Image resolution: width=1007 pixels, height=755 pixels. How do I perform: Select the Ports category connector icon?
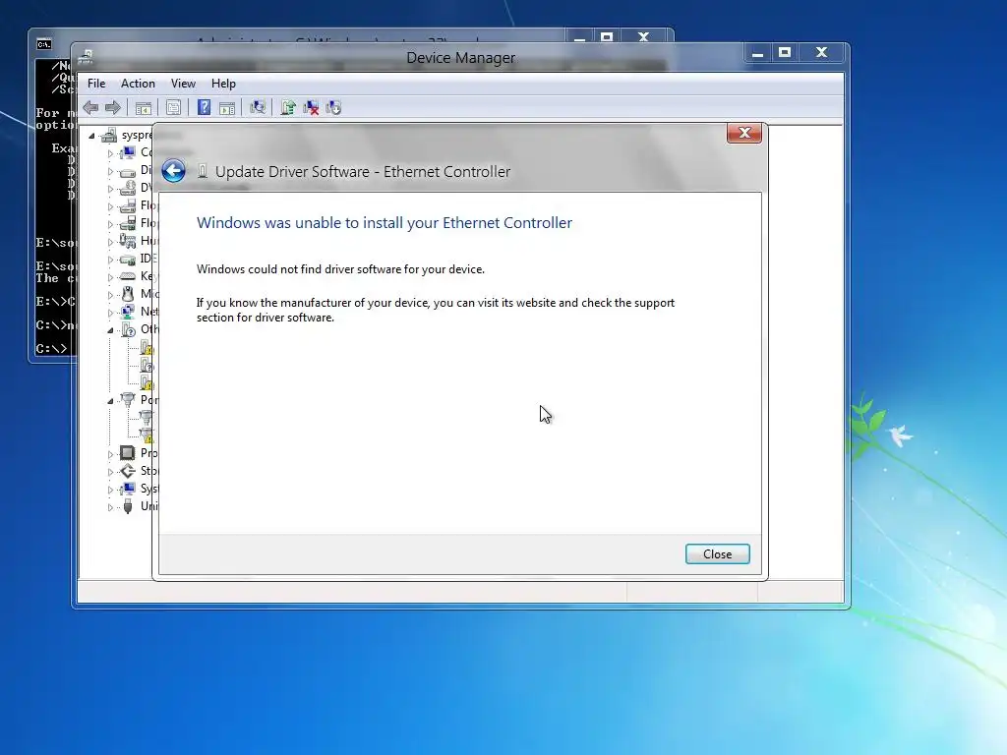[x=128, y=400]
